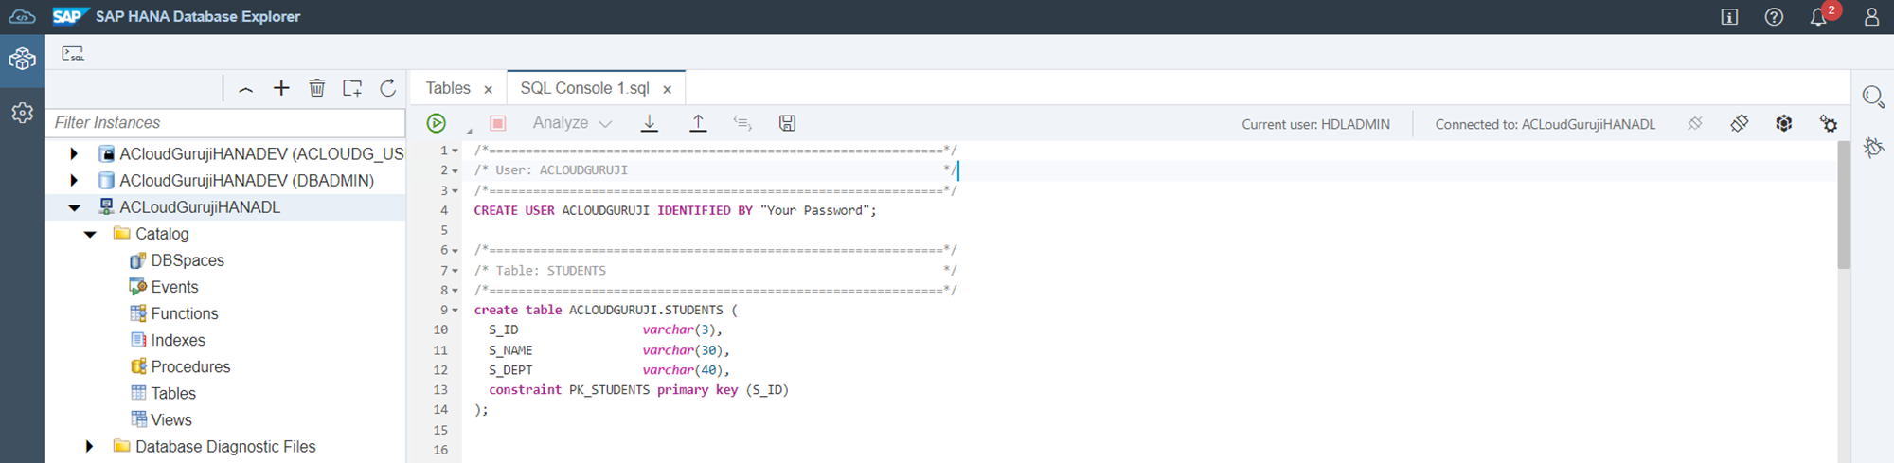Close the SQL Console 1.sql tab
The height and width of the screenshot is (463, 1894).
pyautogui.click(x=668, y=89)
